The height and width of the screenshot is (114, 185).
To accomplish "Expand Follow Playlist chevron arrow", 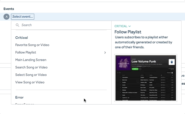I will [105, 53].
